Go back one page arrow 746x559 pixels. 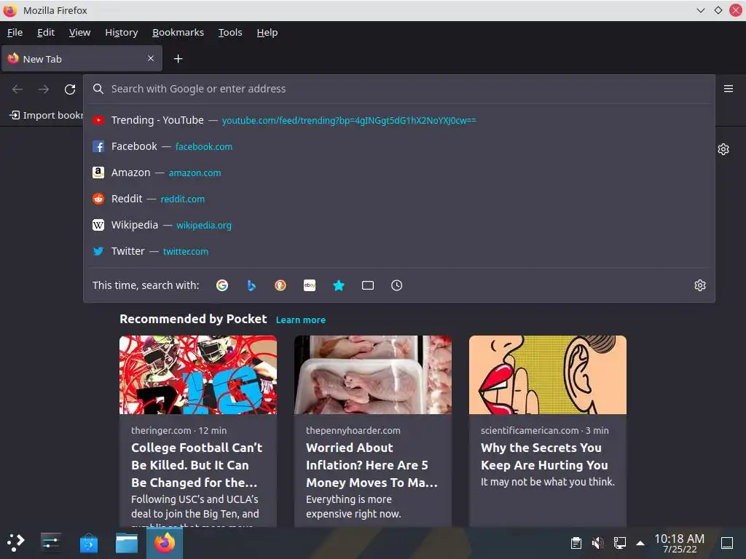pyautogui.click(x=17, y=90)
